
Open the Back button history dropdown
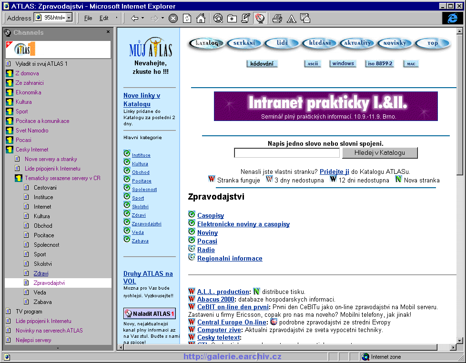142,18
